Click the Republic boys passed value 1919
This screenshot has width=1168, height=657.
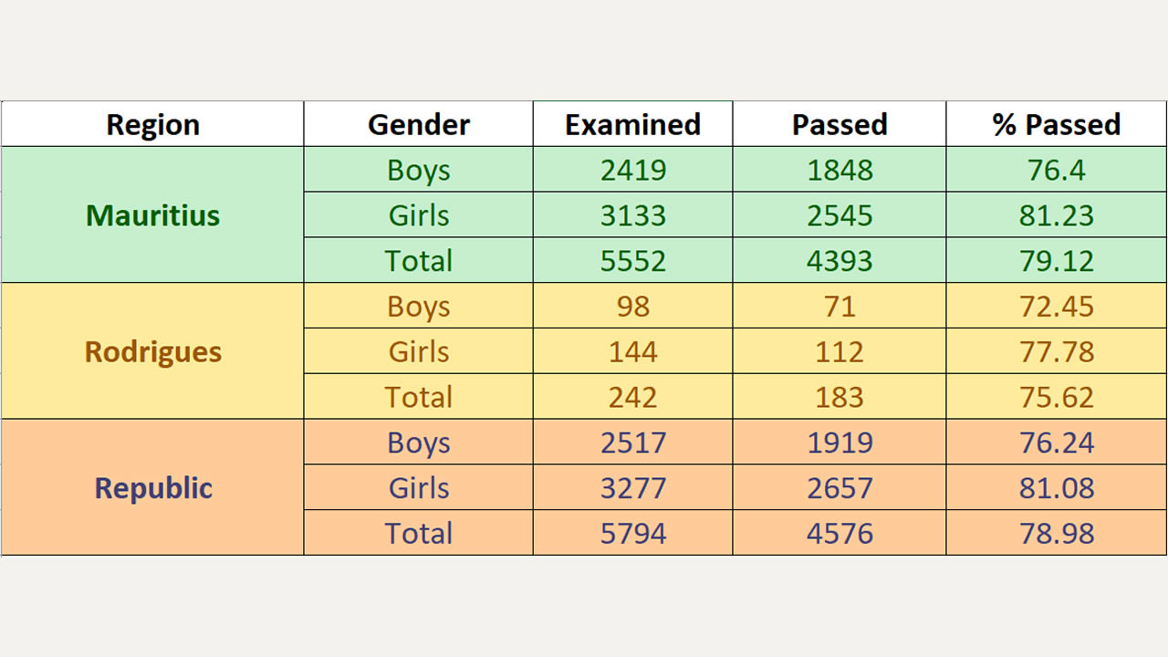tap(839, 443)
